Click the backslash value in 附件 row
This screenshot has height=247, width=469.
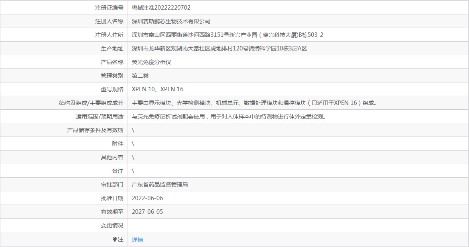coord(133,144)
